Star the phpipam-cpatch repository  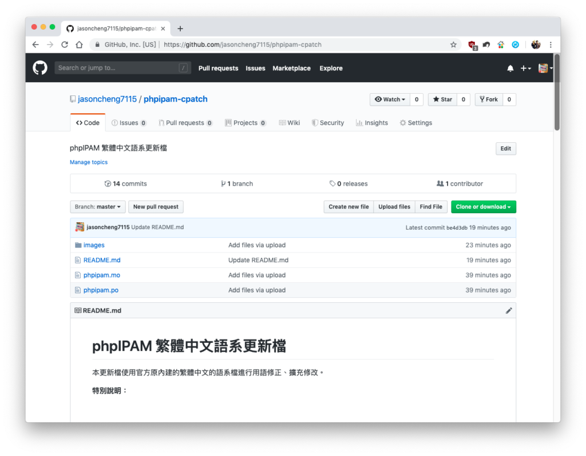(x=442, y=99)
